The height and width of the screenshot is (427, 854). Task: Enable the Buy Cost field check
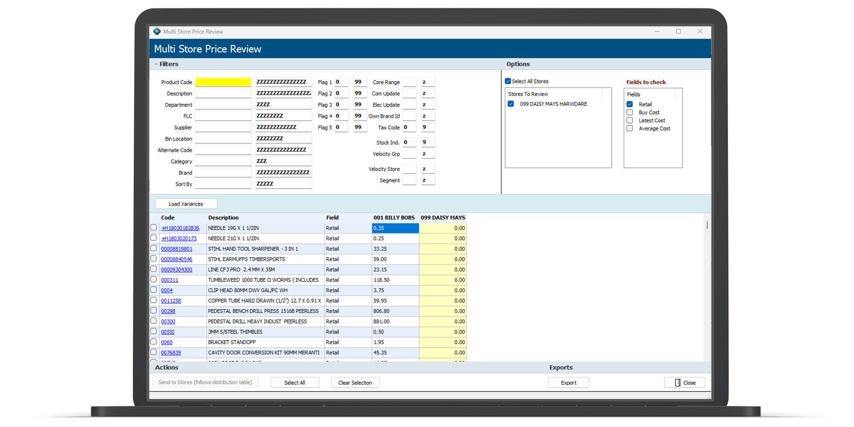[629, 112]
